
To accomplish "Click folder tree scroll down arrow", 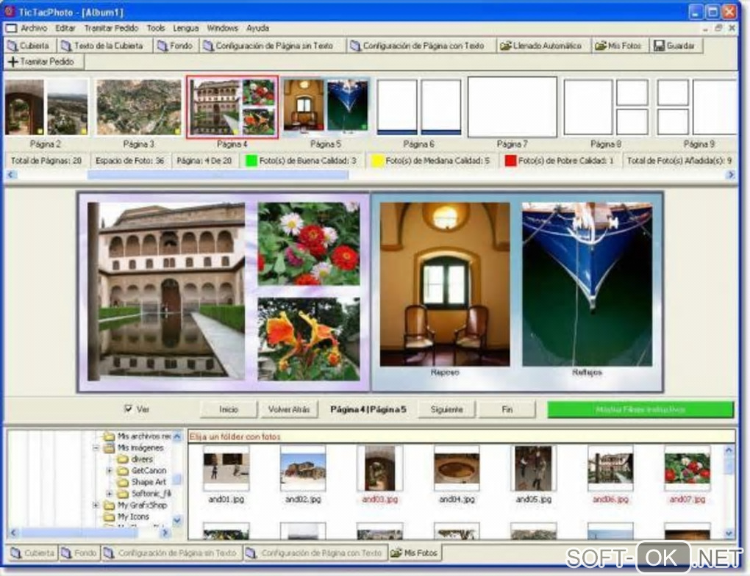I will [x=177, y=520].
